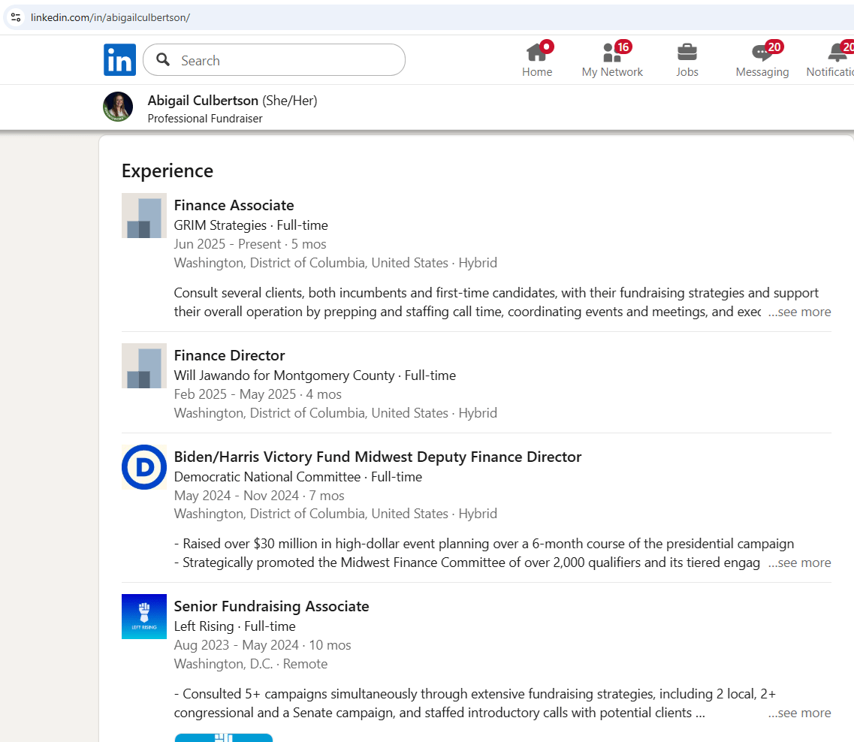
Task: Open Notifications bell icon
Action: pos(837,53)
